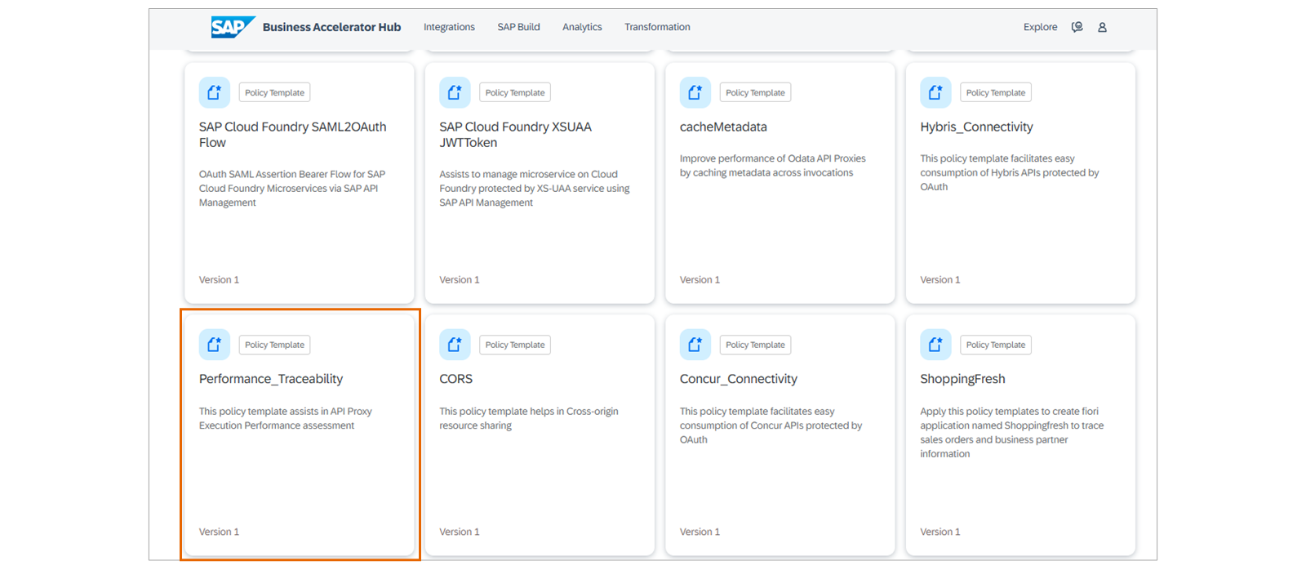Screen dimensions: 1306x570
Task: Click 'Assists to manage microservice' description
Action: pos(535,188)
